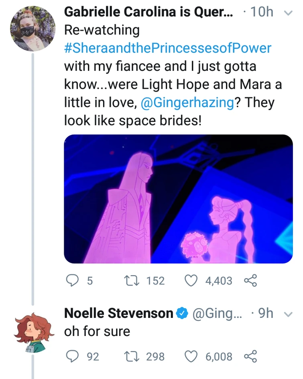Screen dimensions: 303x379
Task: Open #SheraandthePrincessesofPower hashtag
Action: point(168,48)
